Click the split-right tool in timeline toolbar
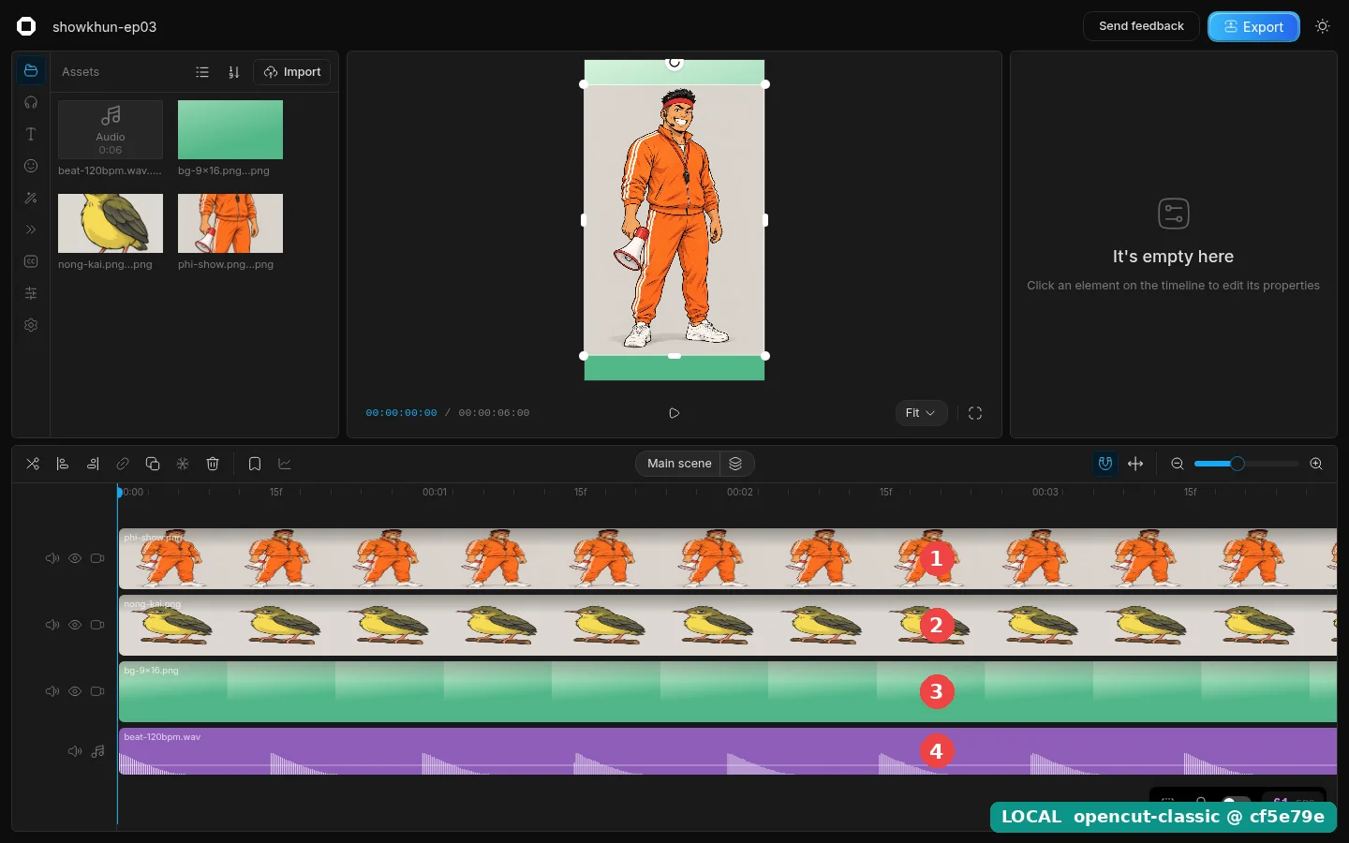Image resolution: width=1349 pixels, height=843 pixels. [93, 464]
